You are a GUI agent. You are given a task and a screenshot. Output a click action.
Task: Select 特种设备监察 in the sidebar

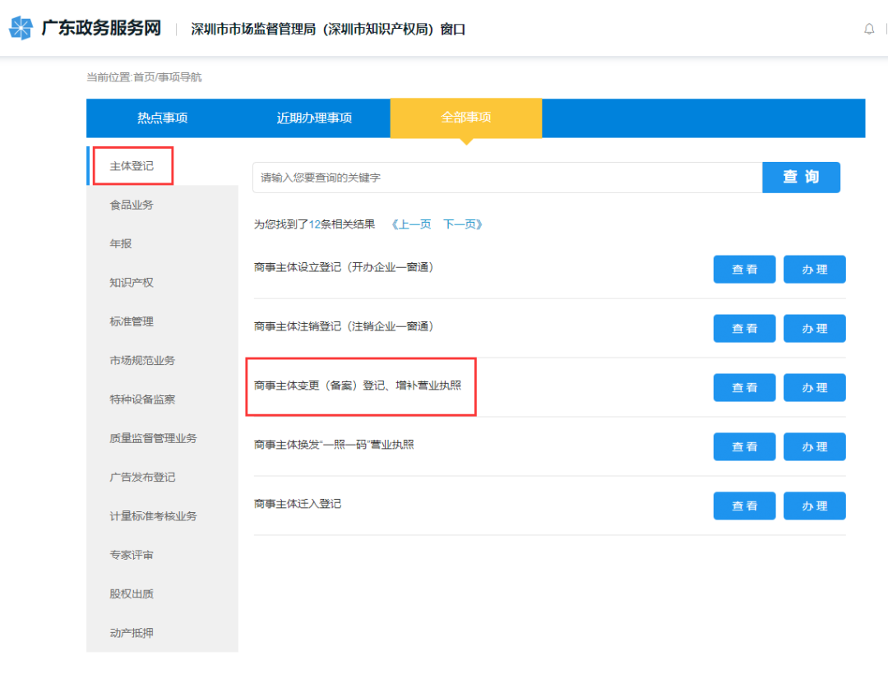[142, 399]
